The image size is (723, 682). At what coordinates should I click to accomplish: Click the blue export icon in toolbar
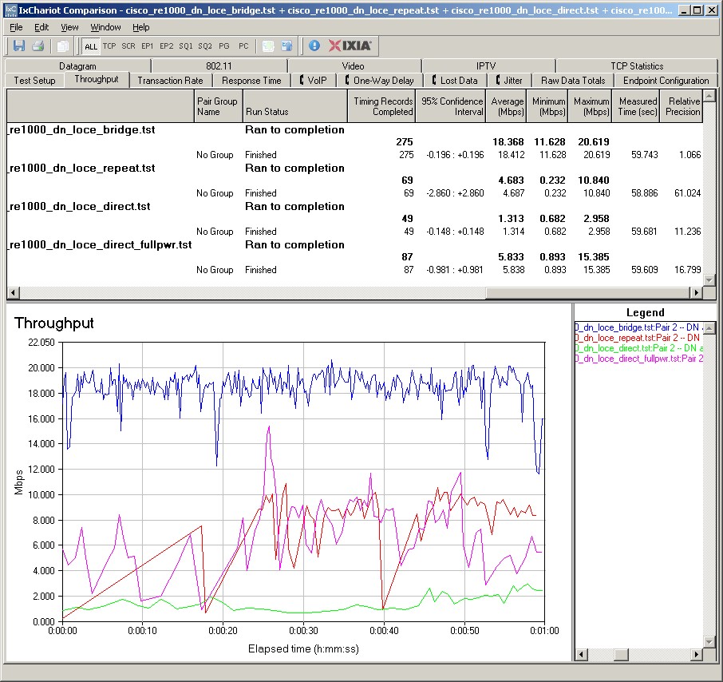click(286, 46)
